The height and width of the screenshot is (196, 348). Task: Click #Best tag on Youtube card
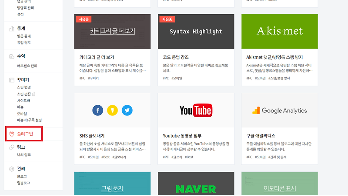189,157
